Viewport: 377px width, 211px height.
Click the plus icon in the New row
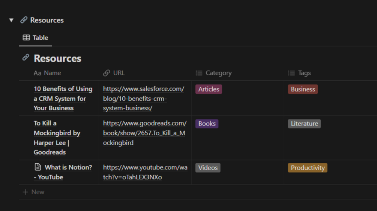(25, 192)
